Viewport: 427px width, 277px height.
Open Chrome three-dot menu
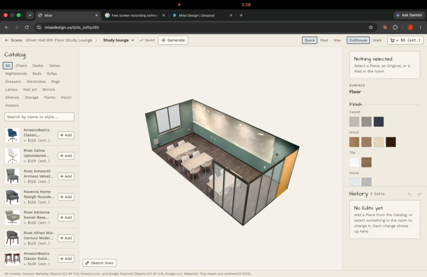(x=421, y=27)
